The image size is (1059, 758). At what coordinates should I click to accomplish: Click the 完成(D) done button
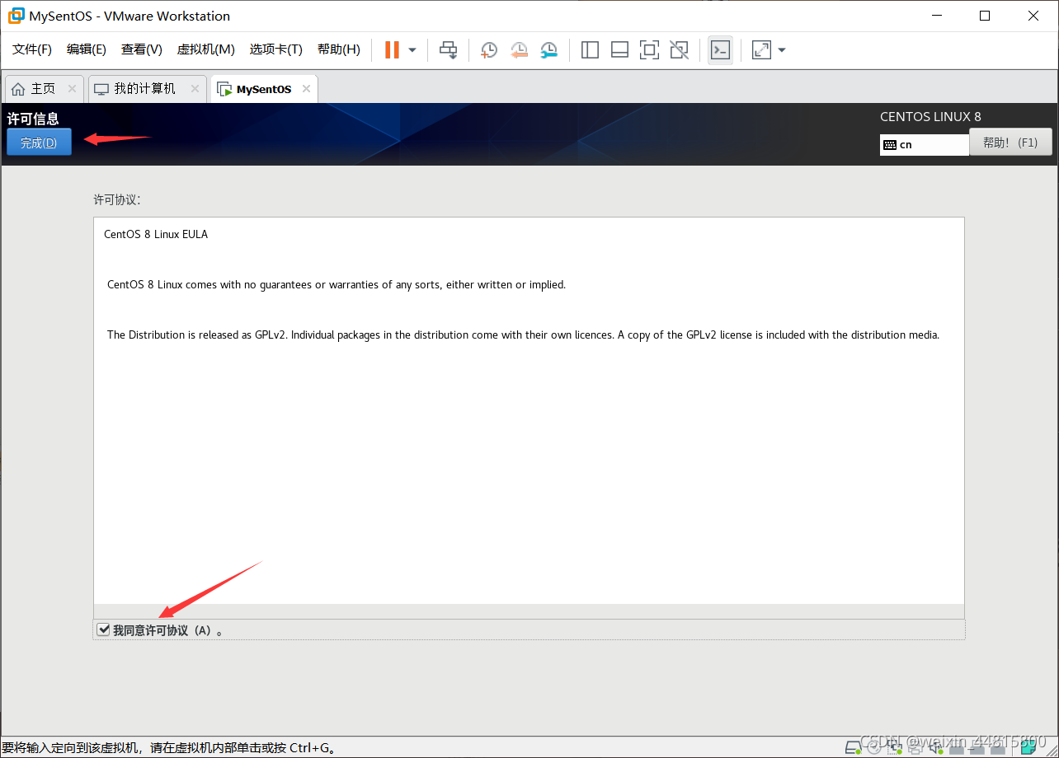[x=39, y=143]
